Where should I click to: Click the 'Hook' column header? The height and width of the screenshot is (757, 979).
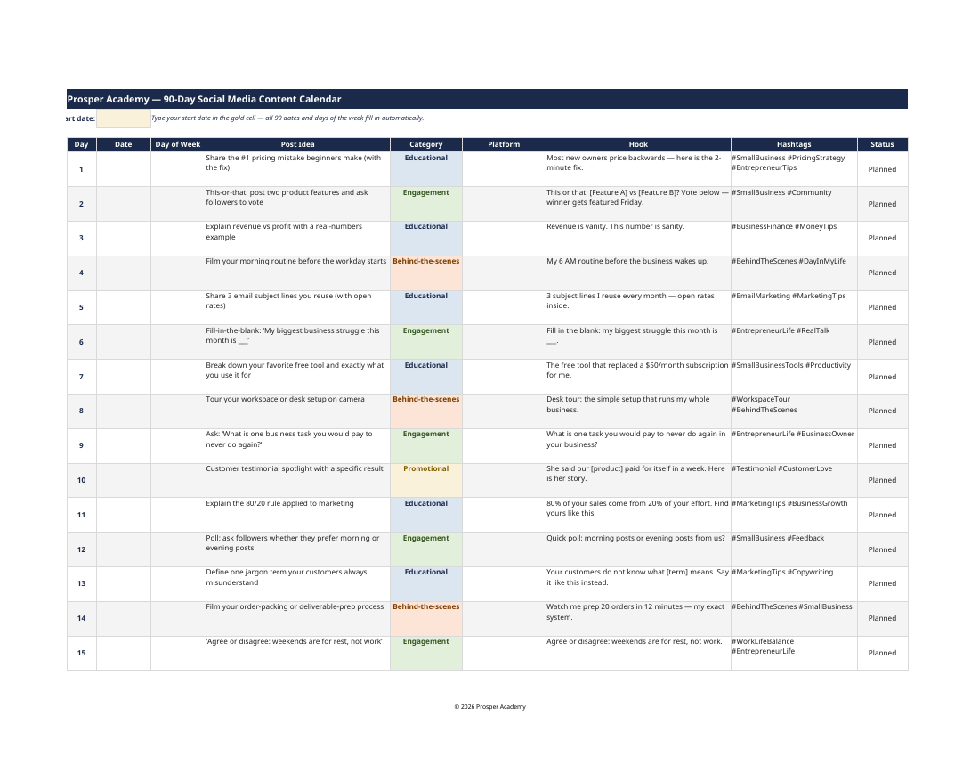tap(638, 144)
